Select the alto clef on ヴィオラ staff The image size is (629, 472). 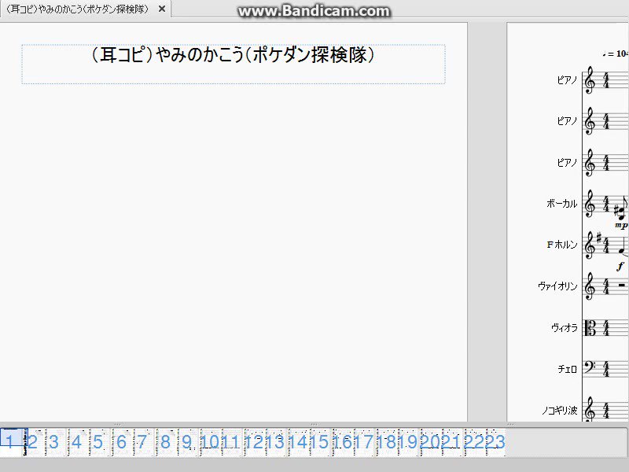pos(590,328)
